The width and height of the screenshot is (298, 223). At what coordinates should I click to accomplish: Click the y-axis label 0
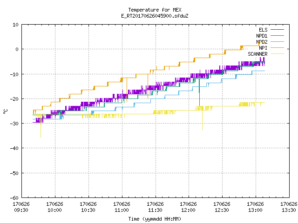[17, 49]
